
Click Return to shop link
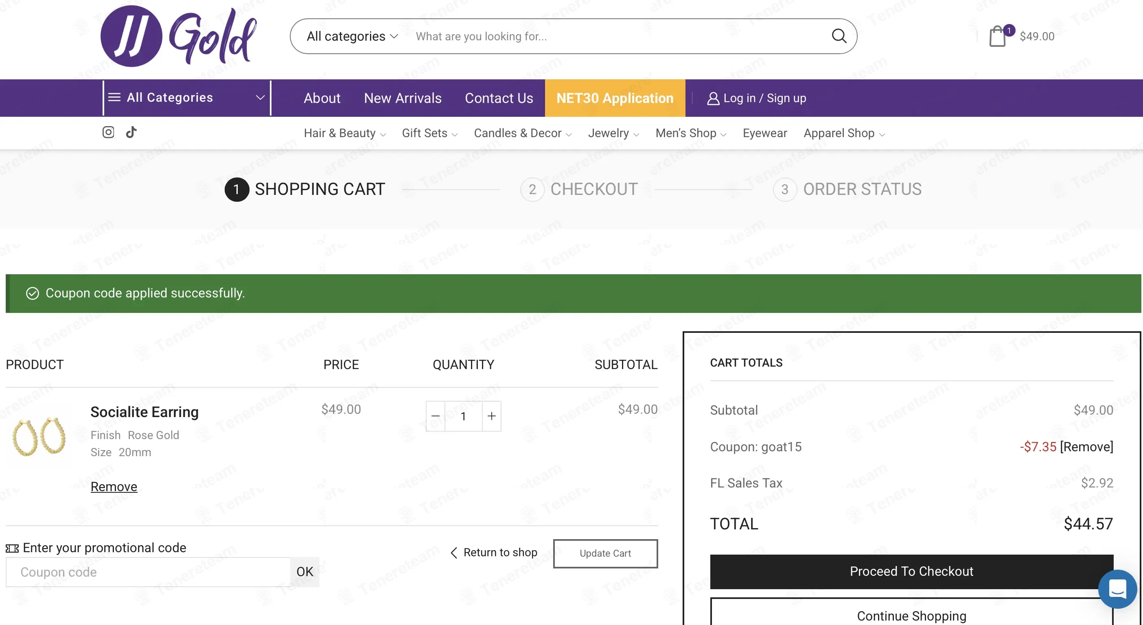[x=494, y=553]
